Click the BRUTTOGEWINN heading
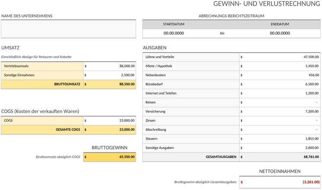 (x=109, y=148)
